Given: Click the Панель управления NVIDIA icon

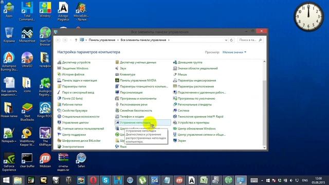Looking at the screenshot, I should coord(117,80).
